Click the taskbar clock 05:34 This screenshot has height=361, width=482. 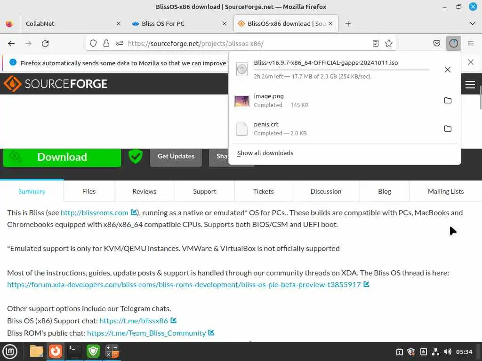pyautogui.click(x=464, y=352)
